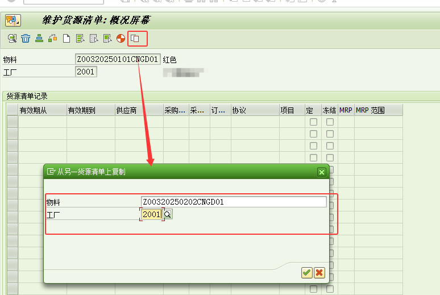Image resolution: width=440 pixels, height=295 pixels.
Task: Select the first row selector in source list table
Action: (12, 122)
